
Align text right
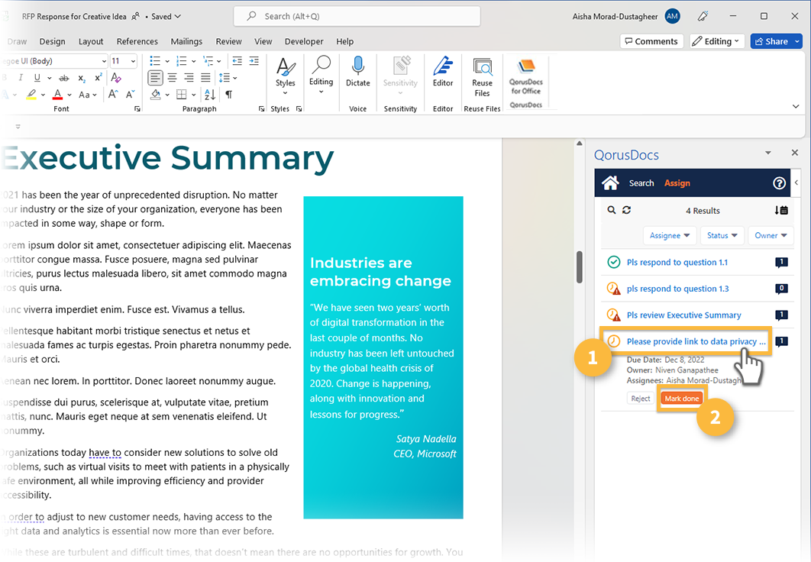[189, 78]
